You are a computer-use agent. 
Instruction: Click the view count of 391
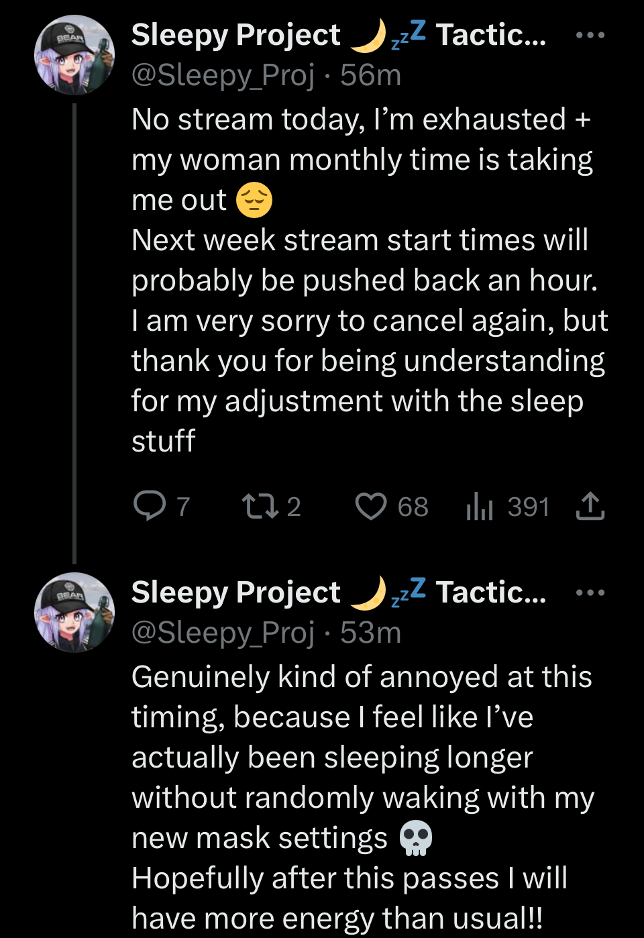(529, 507)
